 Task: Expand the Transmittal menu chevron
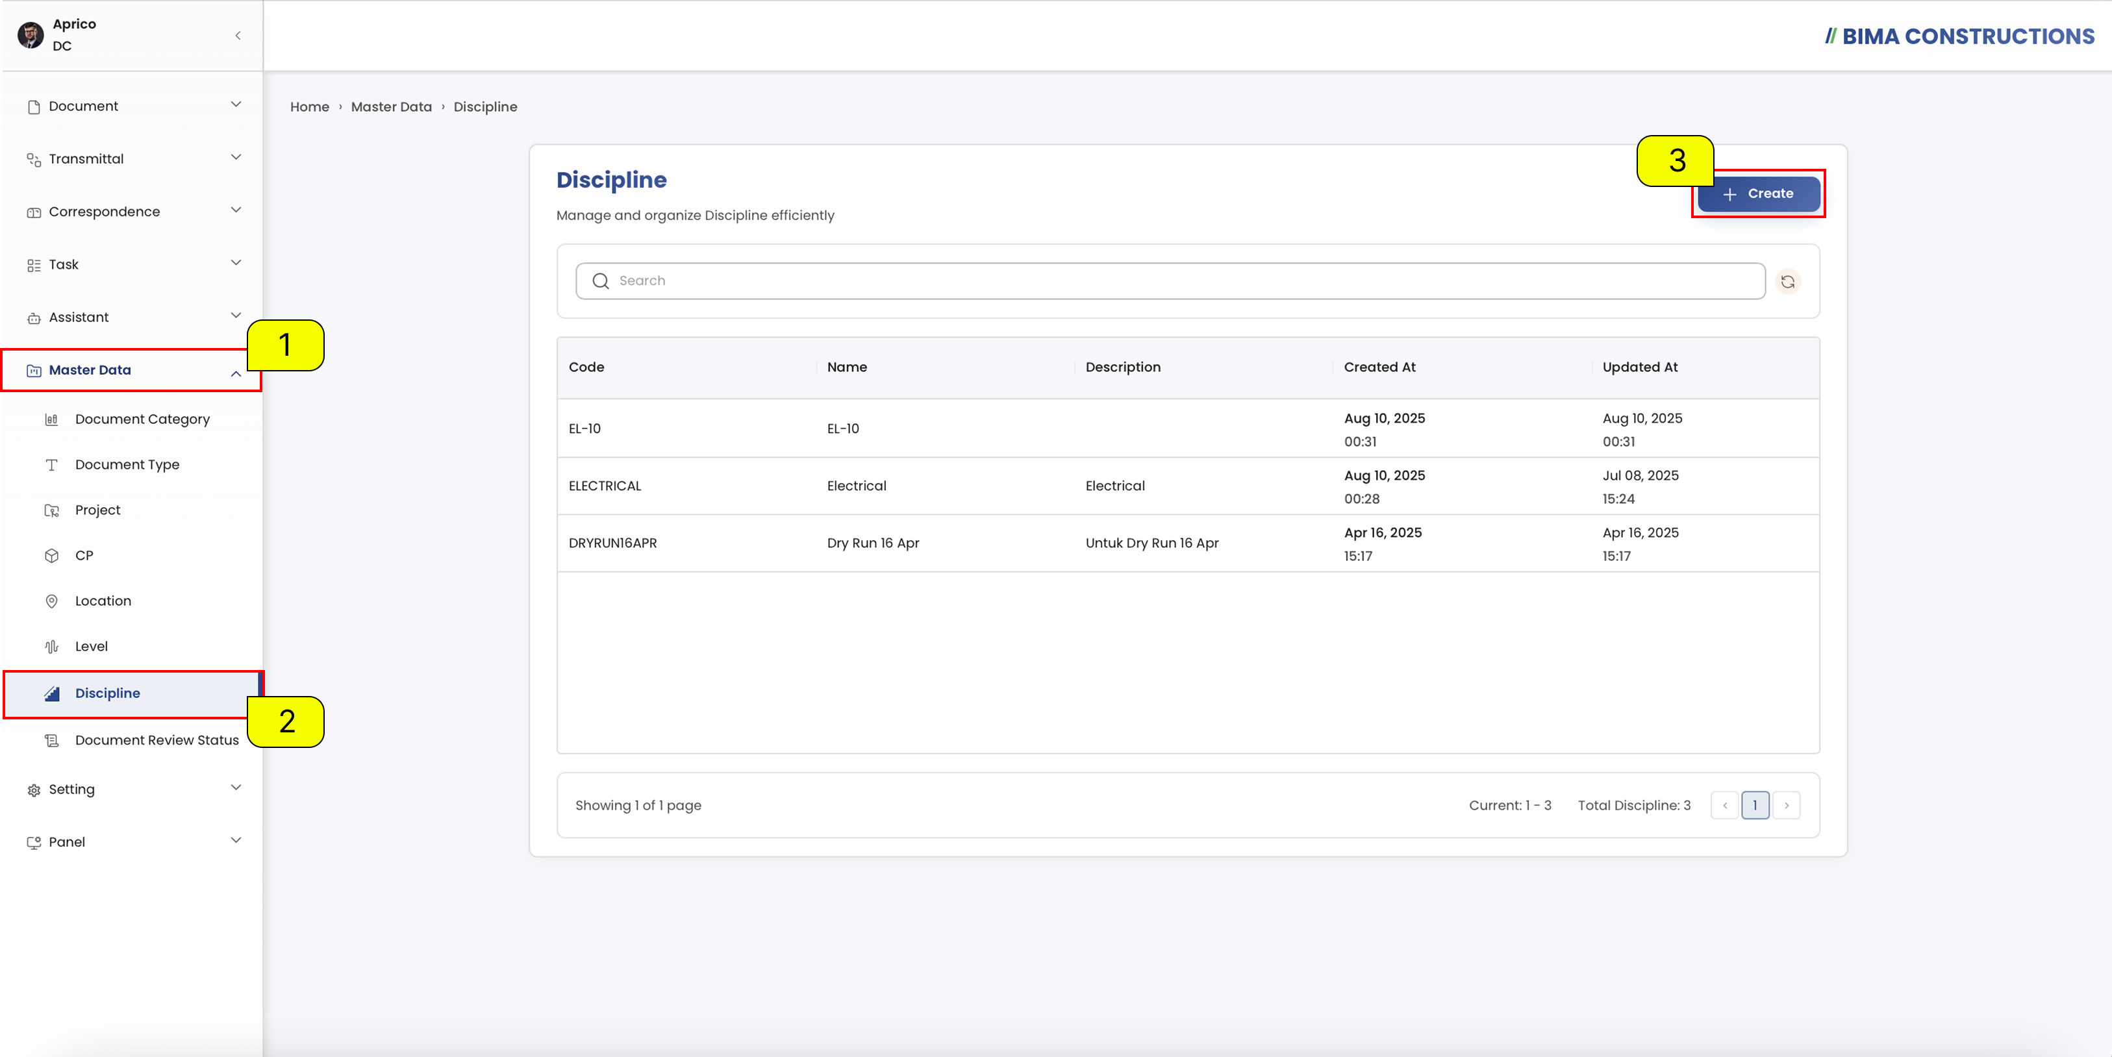(x=236, y=157)
